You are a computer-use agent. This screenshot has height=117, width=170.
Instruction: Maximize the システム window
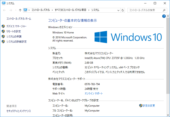155,3
